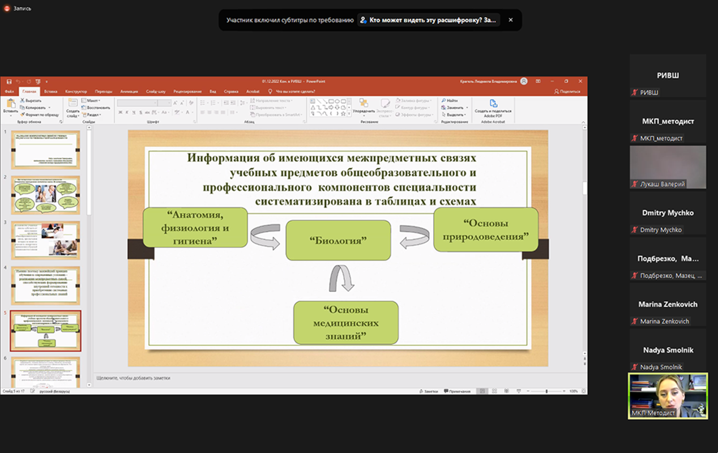Toggle Comments (Примечания) pane in status bar
This screenshot has height=453, width=718.
pyautogui.click(x=458, y=391)
